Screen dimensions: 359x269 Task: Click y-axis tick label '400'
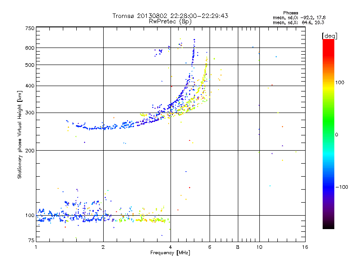pos(30,86)
